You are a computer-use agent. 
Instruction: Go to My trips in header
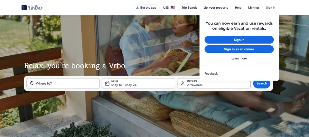point(254,8)
